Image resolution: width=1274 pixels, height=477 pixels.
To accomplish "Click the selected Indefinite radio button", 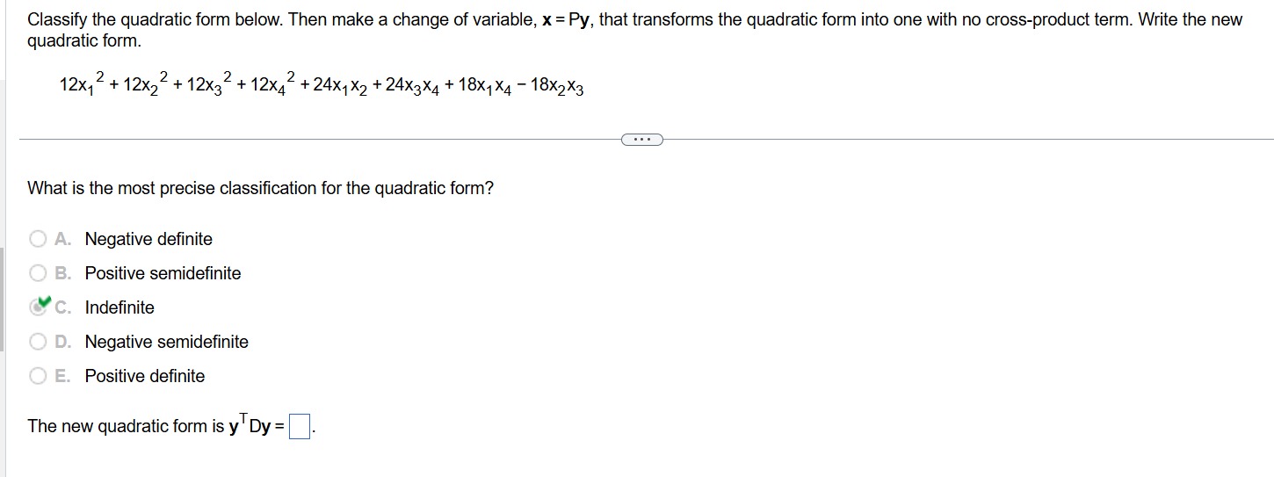I will 38,307.
